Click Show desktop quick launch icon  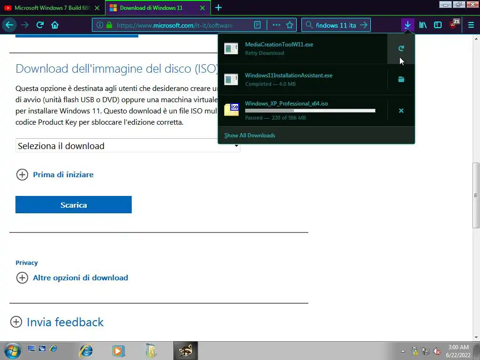tap(31, 349)
